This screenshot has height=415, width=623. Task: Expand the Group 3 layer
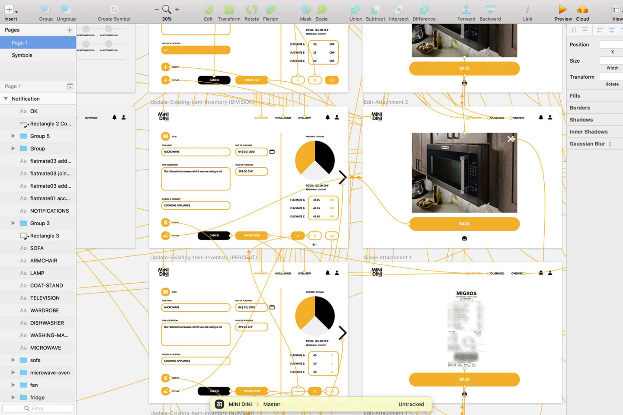(13, 223)
